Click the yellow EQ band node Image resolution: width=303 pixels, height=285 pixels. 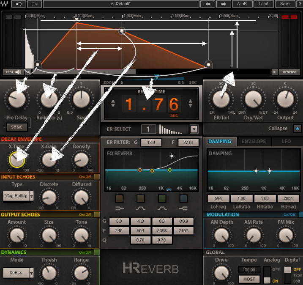coord(152,171)
